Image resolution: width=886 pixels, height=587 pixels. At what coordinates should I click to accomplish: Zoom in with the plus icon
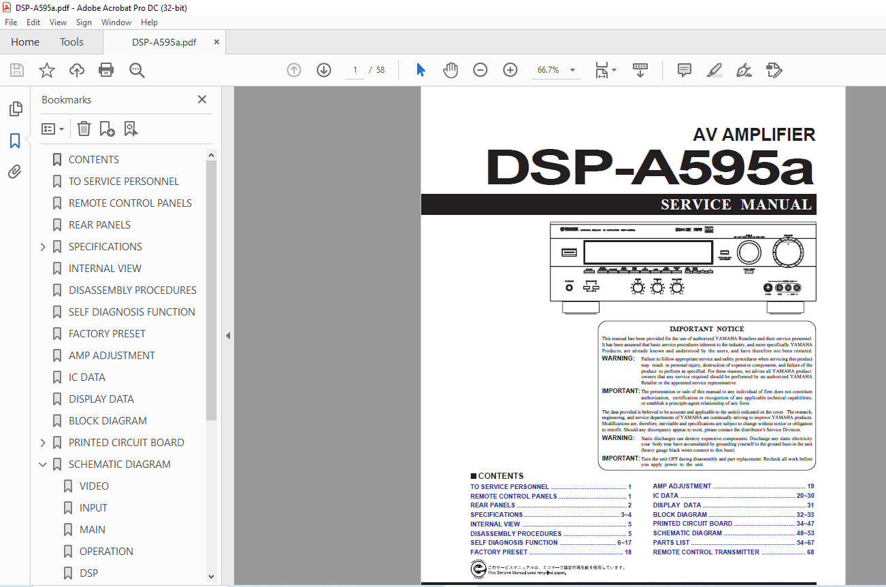pyautogui.click(x=510, y=70)
